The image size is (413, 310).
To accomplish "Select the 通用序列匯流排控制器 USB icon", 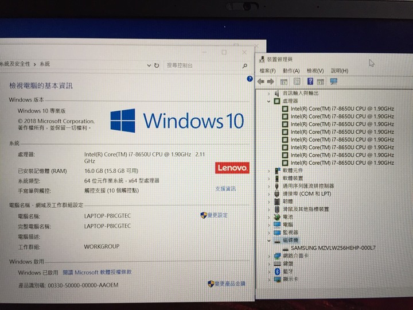I will click(x=277, y=186).
